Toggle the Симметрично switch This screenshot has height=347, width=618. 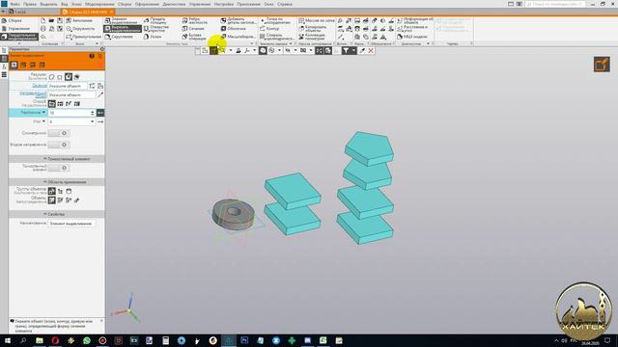click(x=59, y=133)
